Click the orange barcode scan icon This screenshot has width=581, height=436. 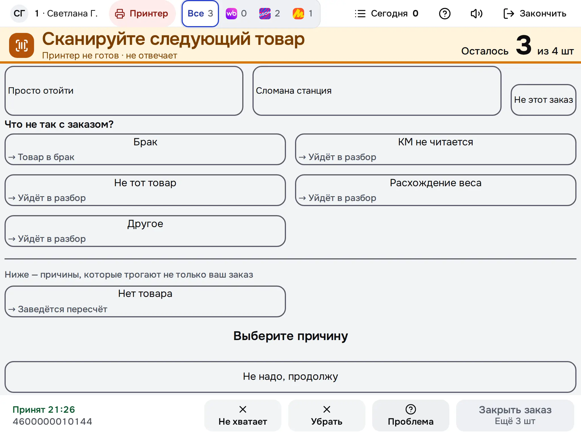click(22, 45)
